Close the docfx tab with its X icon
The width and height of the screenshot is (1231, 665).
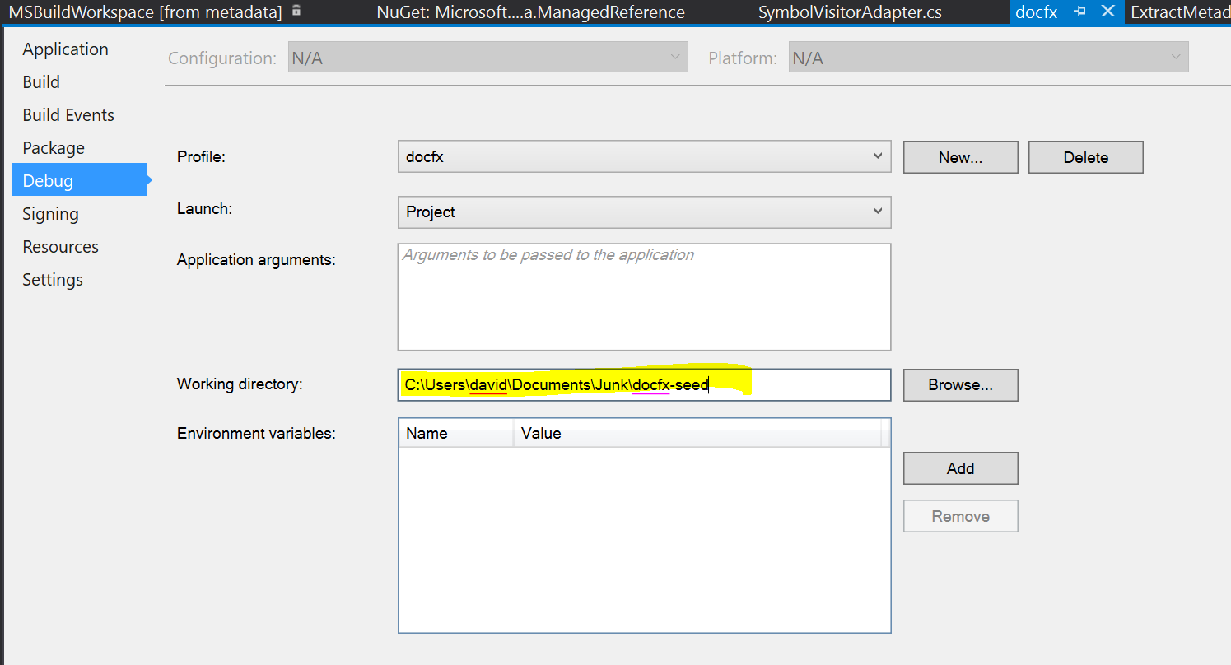tap(1108, 12)
